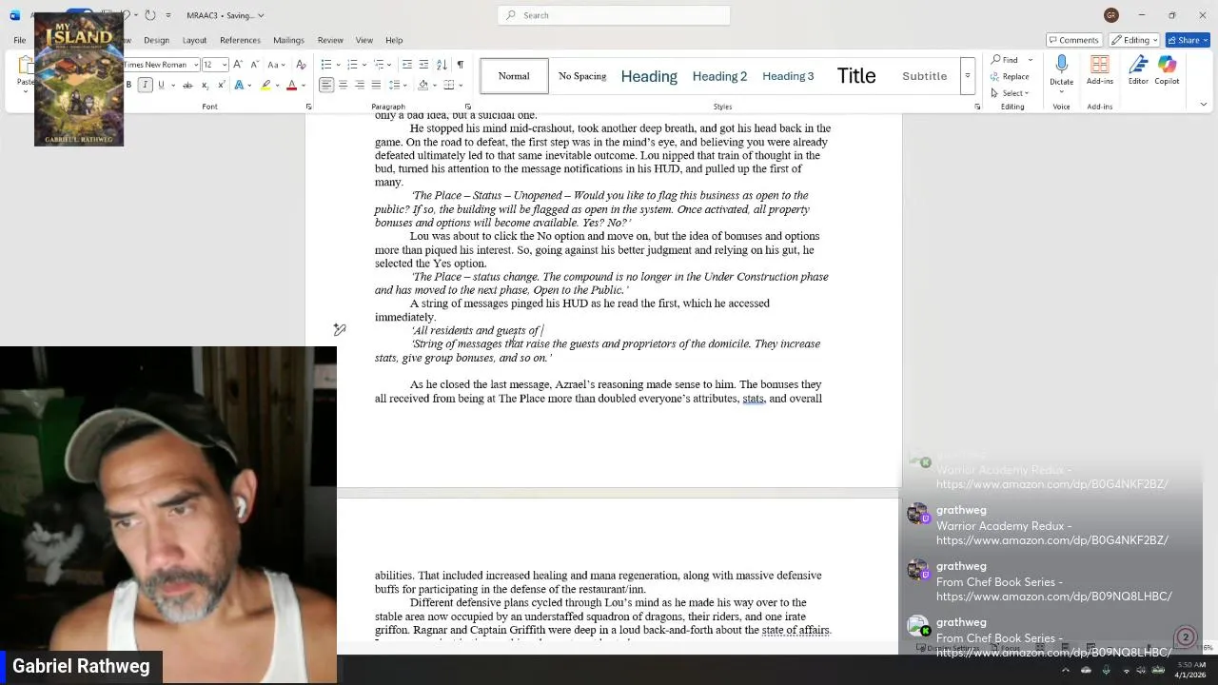Center align the text

coord(343,85)
